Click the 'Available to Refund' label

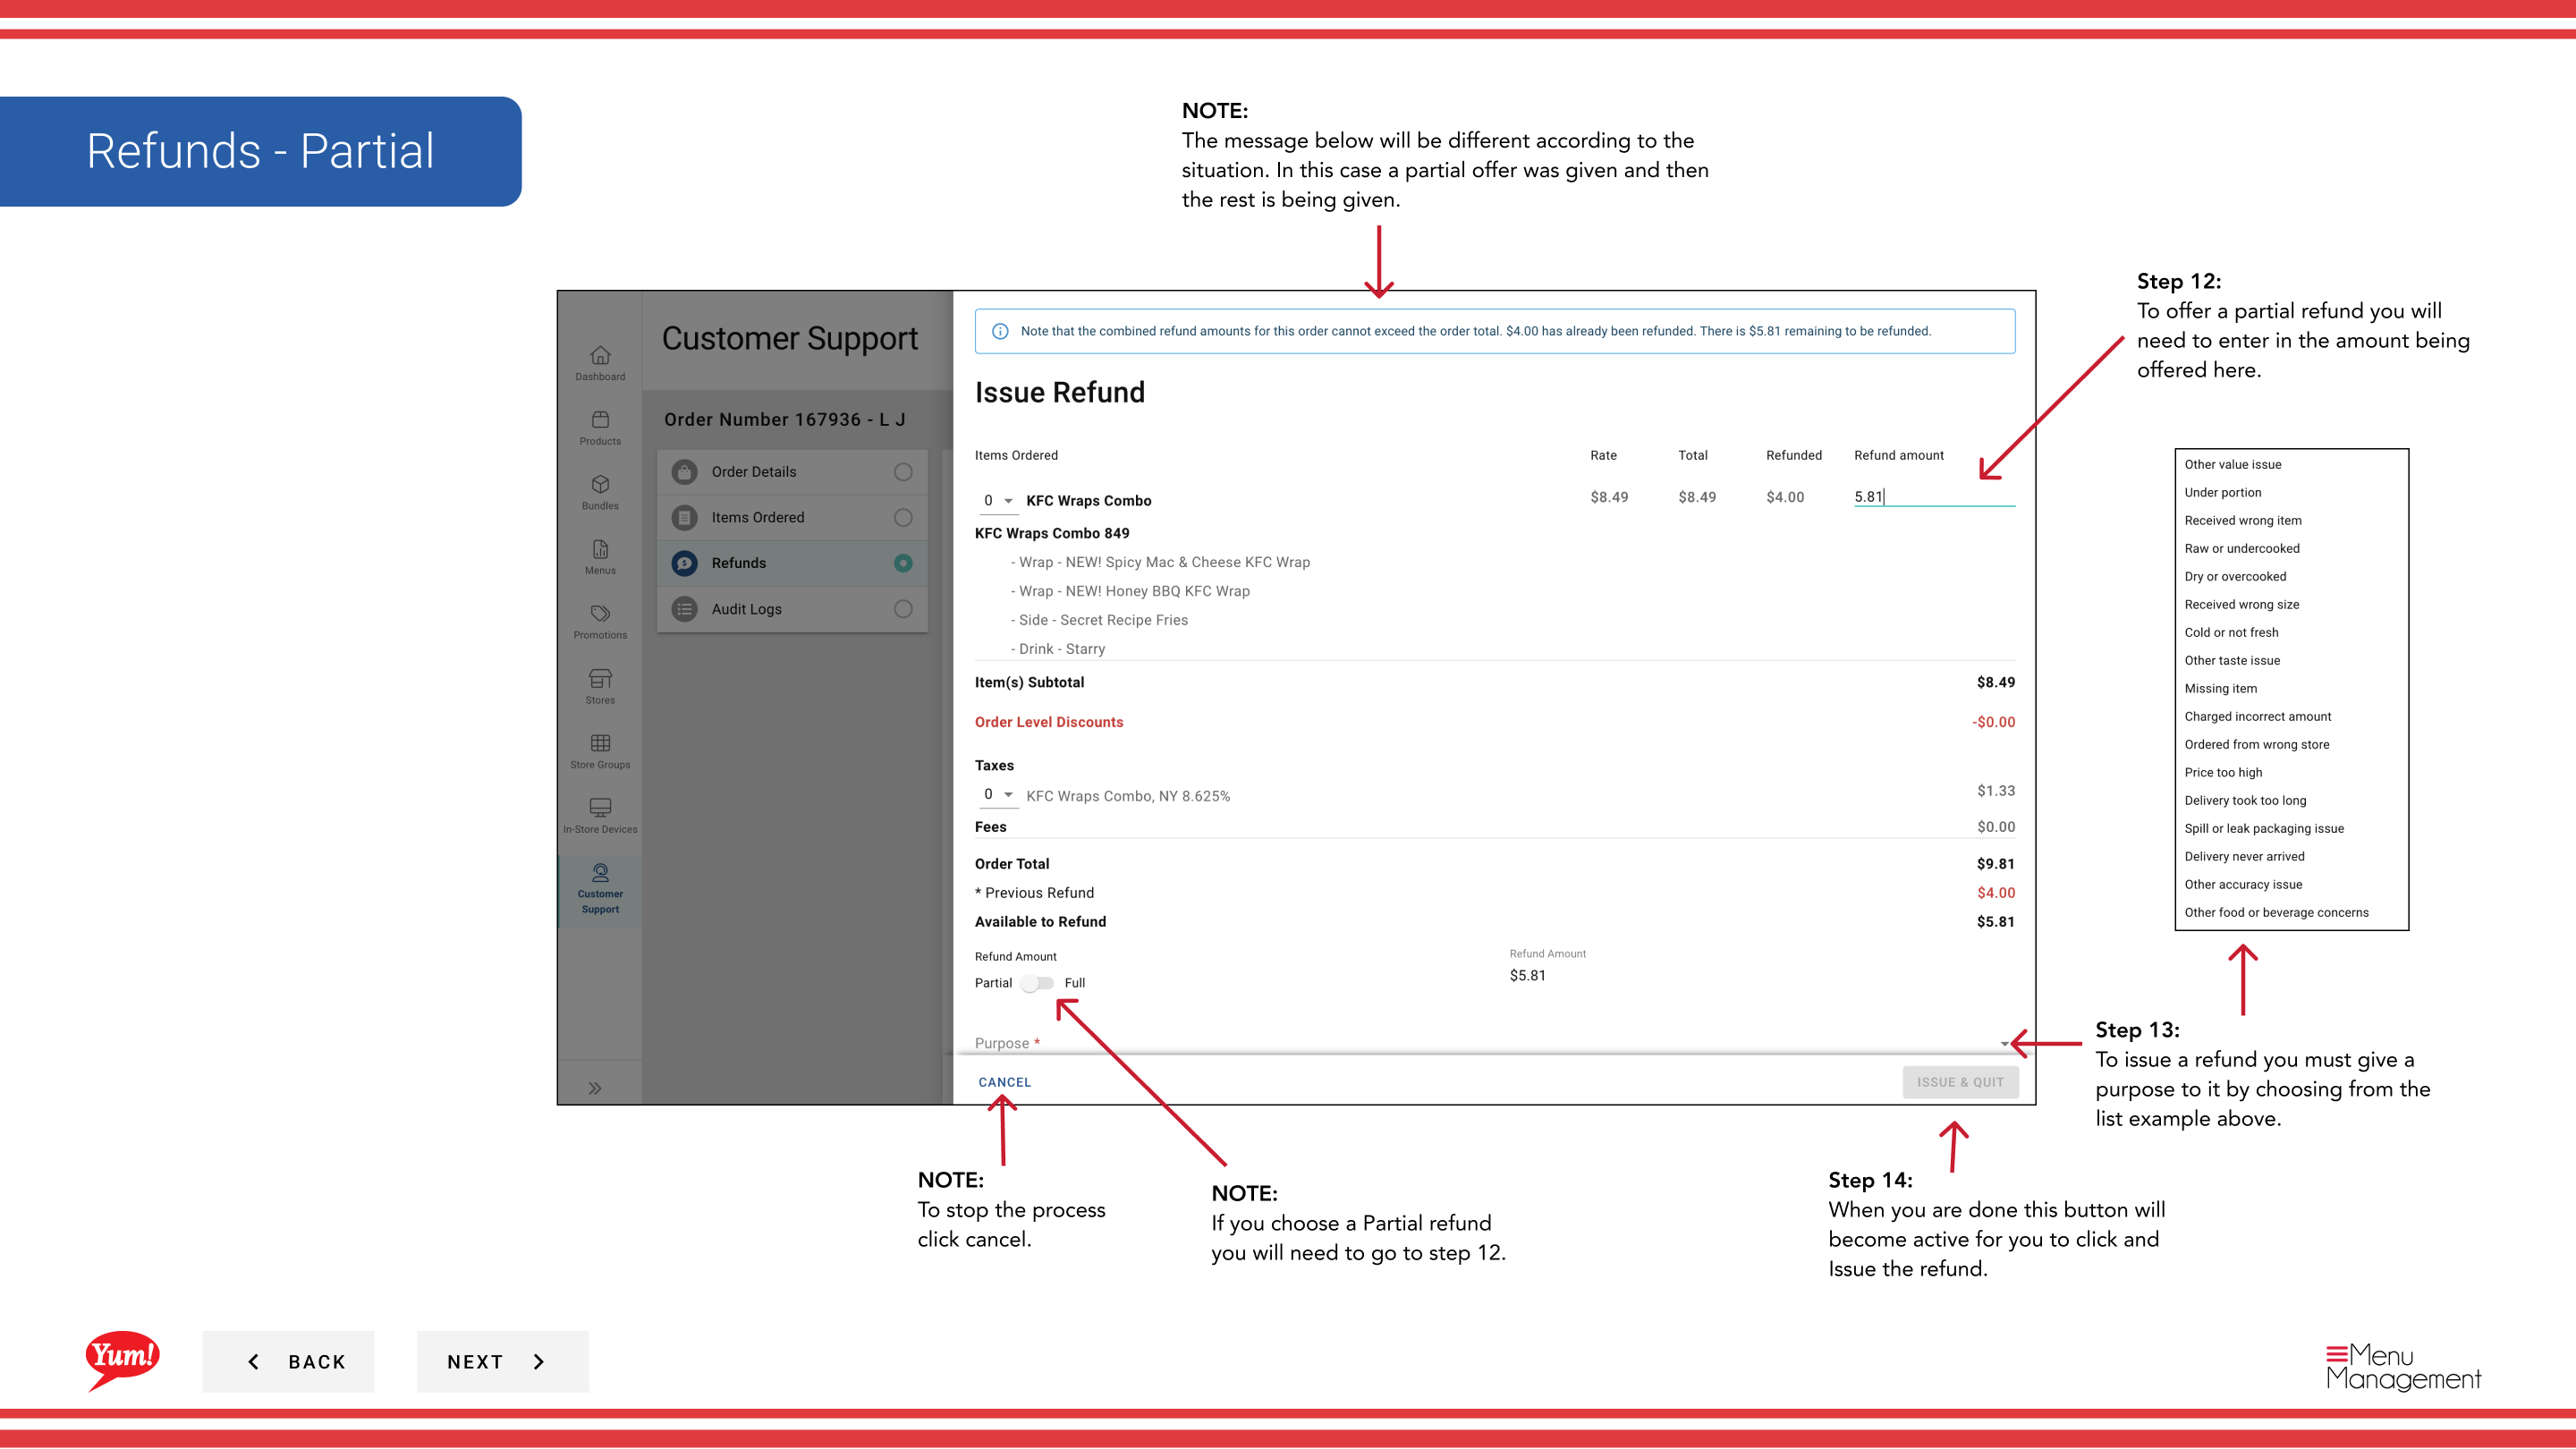click(x=1040, y=922)
